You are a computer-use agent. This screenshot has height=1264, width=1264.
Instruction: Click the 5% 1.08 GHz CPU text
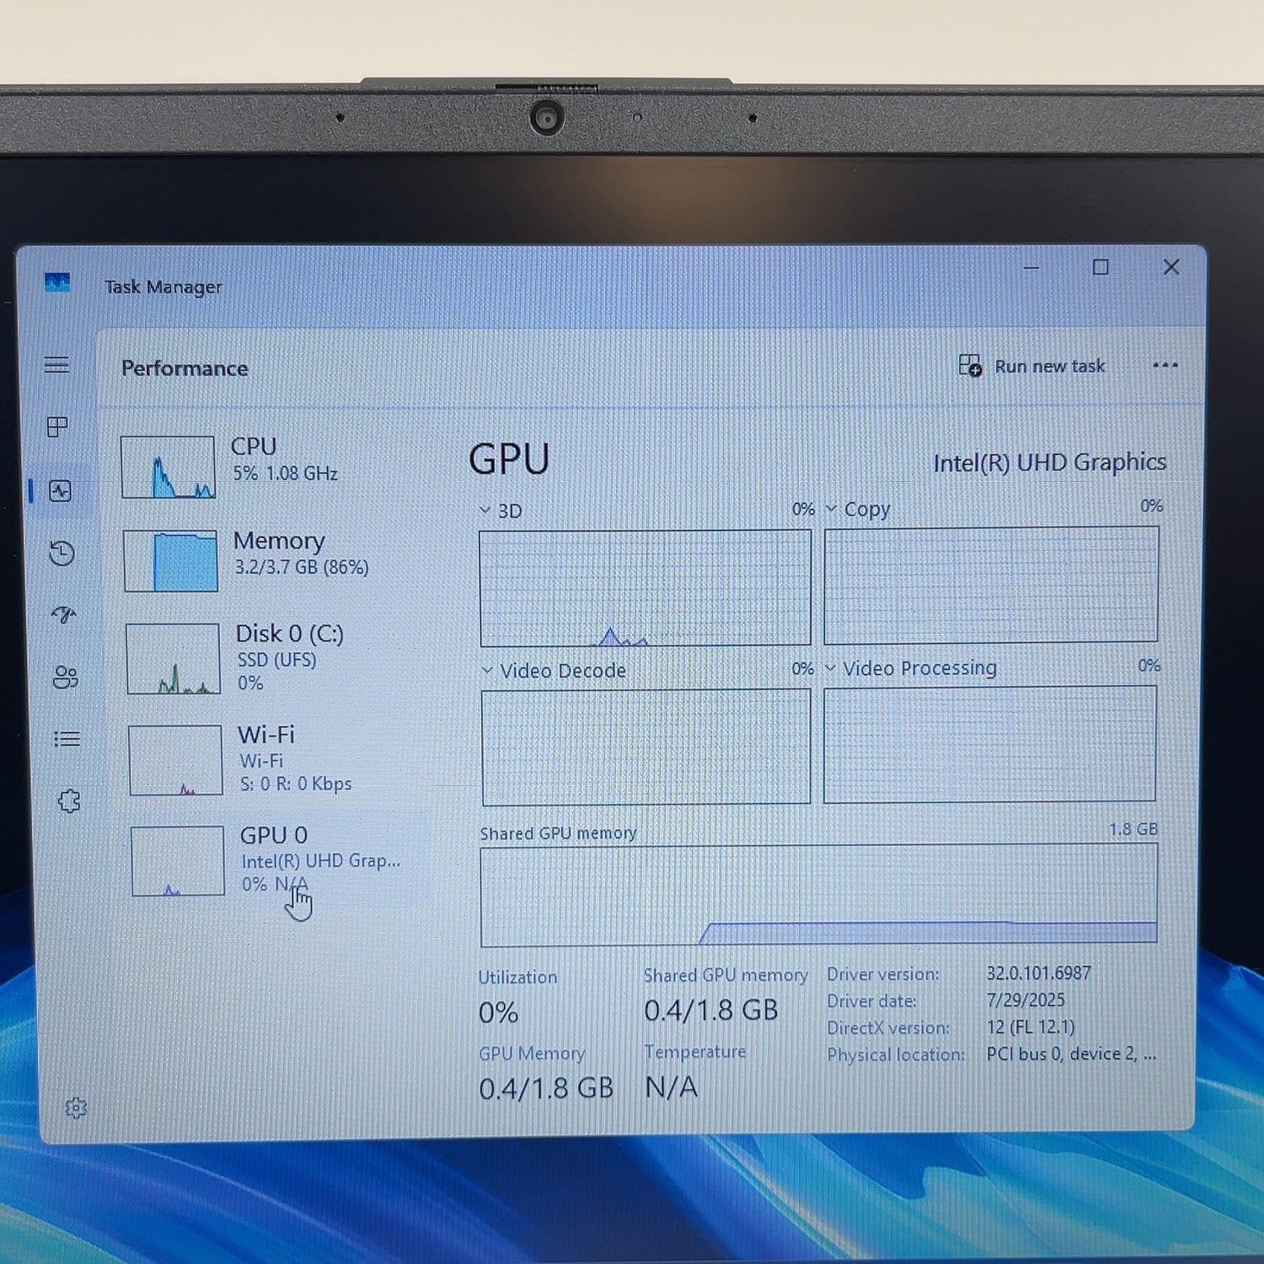tap(286, 474)
